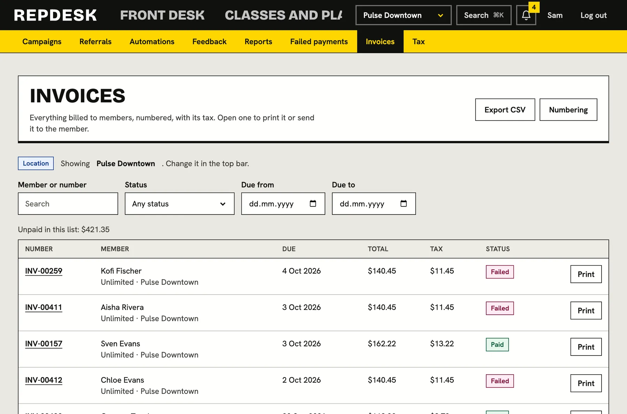Select the Invoices tab
This screenshot has height=414, width=627.
tap(380, 41)
